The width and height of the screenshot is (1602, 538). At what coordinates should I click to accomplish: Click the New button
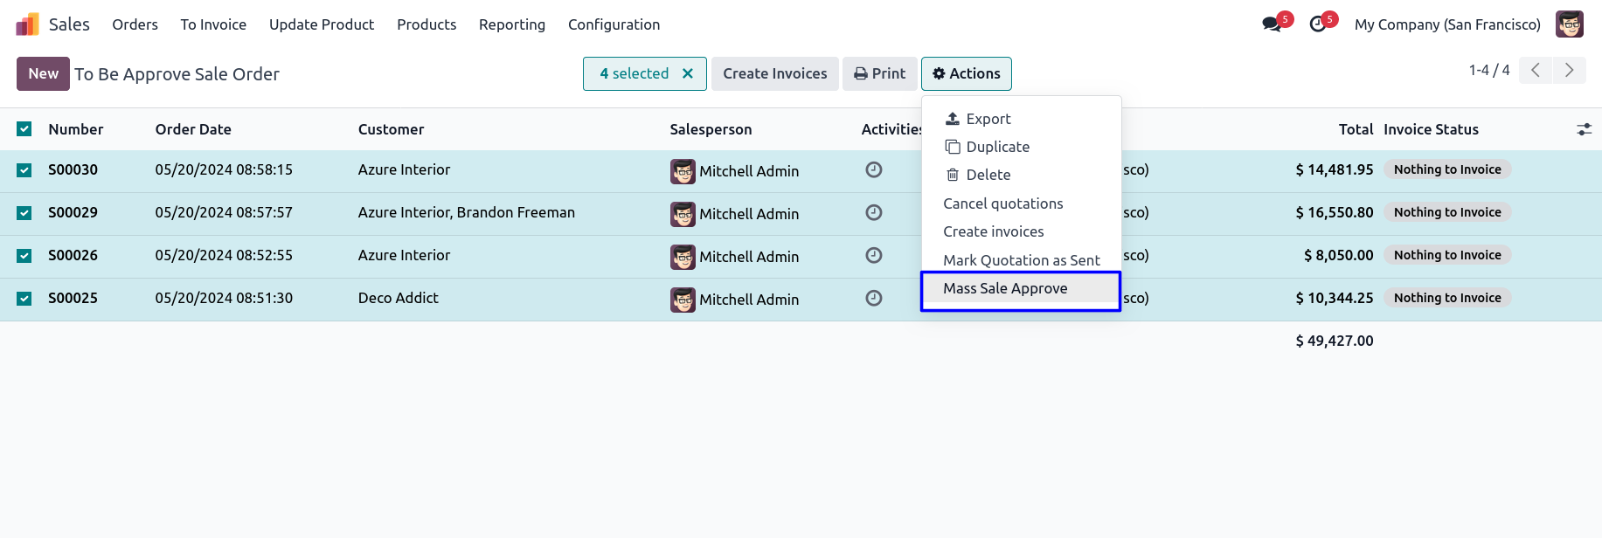(43, 74)
